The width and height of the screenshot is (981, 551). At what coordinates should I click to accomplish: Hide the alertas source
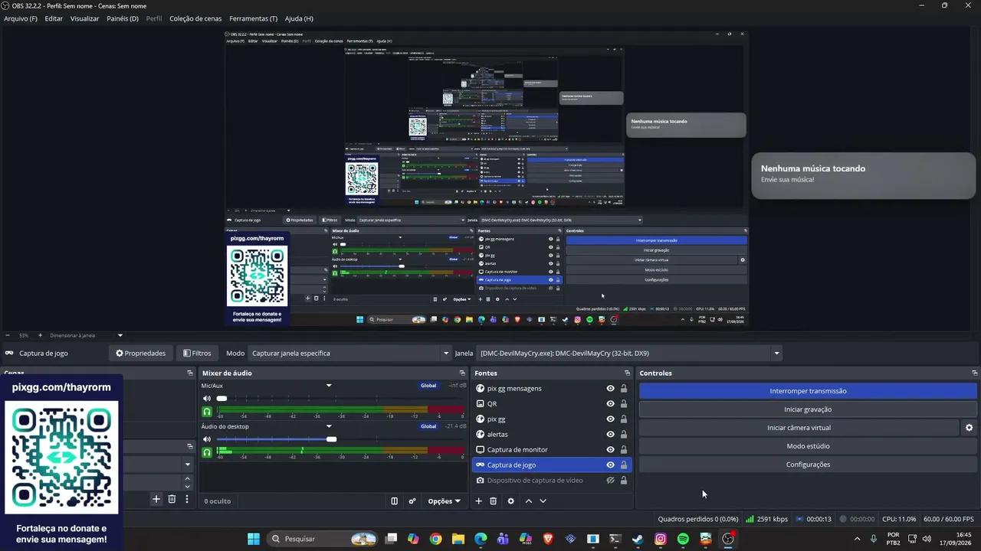click(x=611, y=435)
